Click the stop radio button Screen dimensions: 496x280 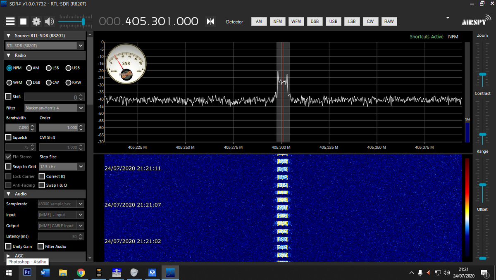[24, 21]
